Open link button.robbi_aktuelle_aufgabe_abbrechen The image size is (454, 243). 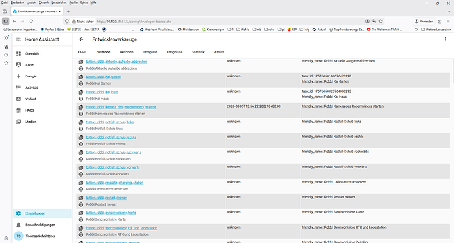[116, 62]
